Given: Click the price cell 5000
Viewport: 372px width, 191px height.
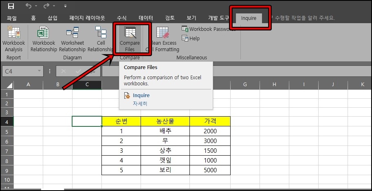Looking at the screenshot, I should [x=210, y=170].
